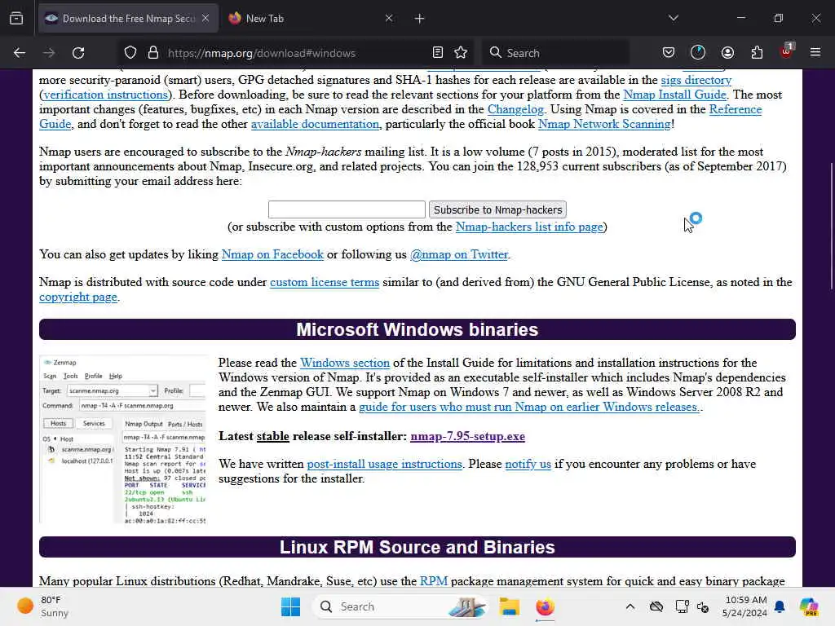The height and width of the screenshot is (626, 835).
Task: Open guide for earlier Windows releases link
Action: coord(529,408)
